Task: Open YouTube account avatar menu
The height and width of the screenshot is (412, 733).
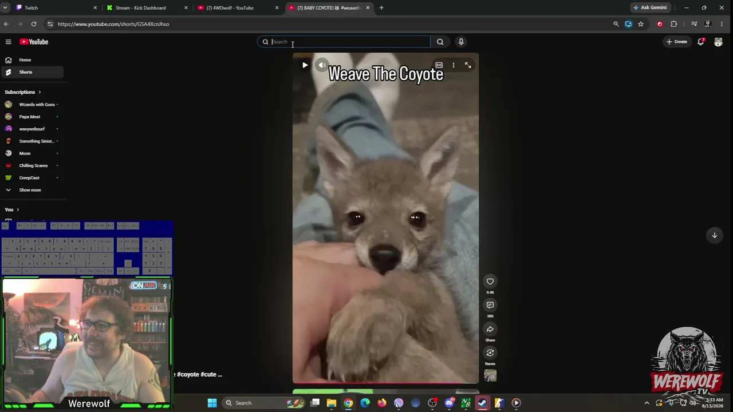Action: (x=718, y=42)
